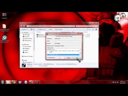
Task: Open Windows Explorer from the taskbar
Action: tap(8, 82)
